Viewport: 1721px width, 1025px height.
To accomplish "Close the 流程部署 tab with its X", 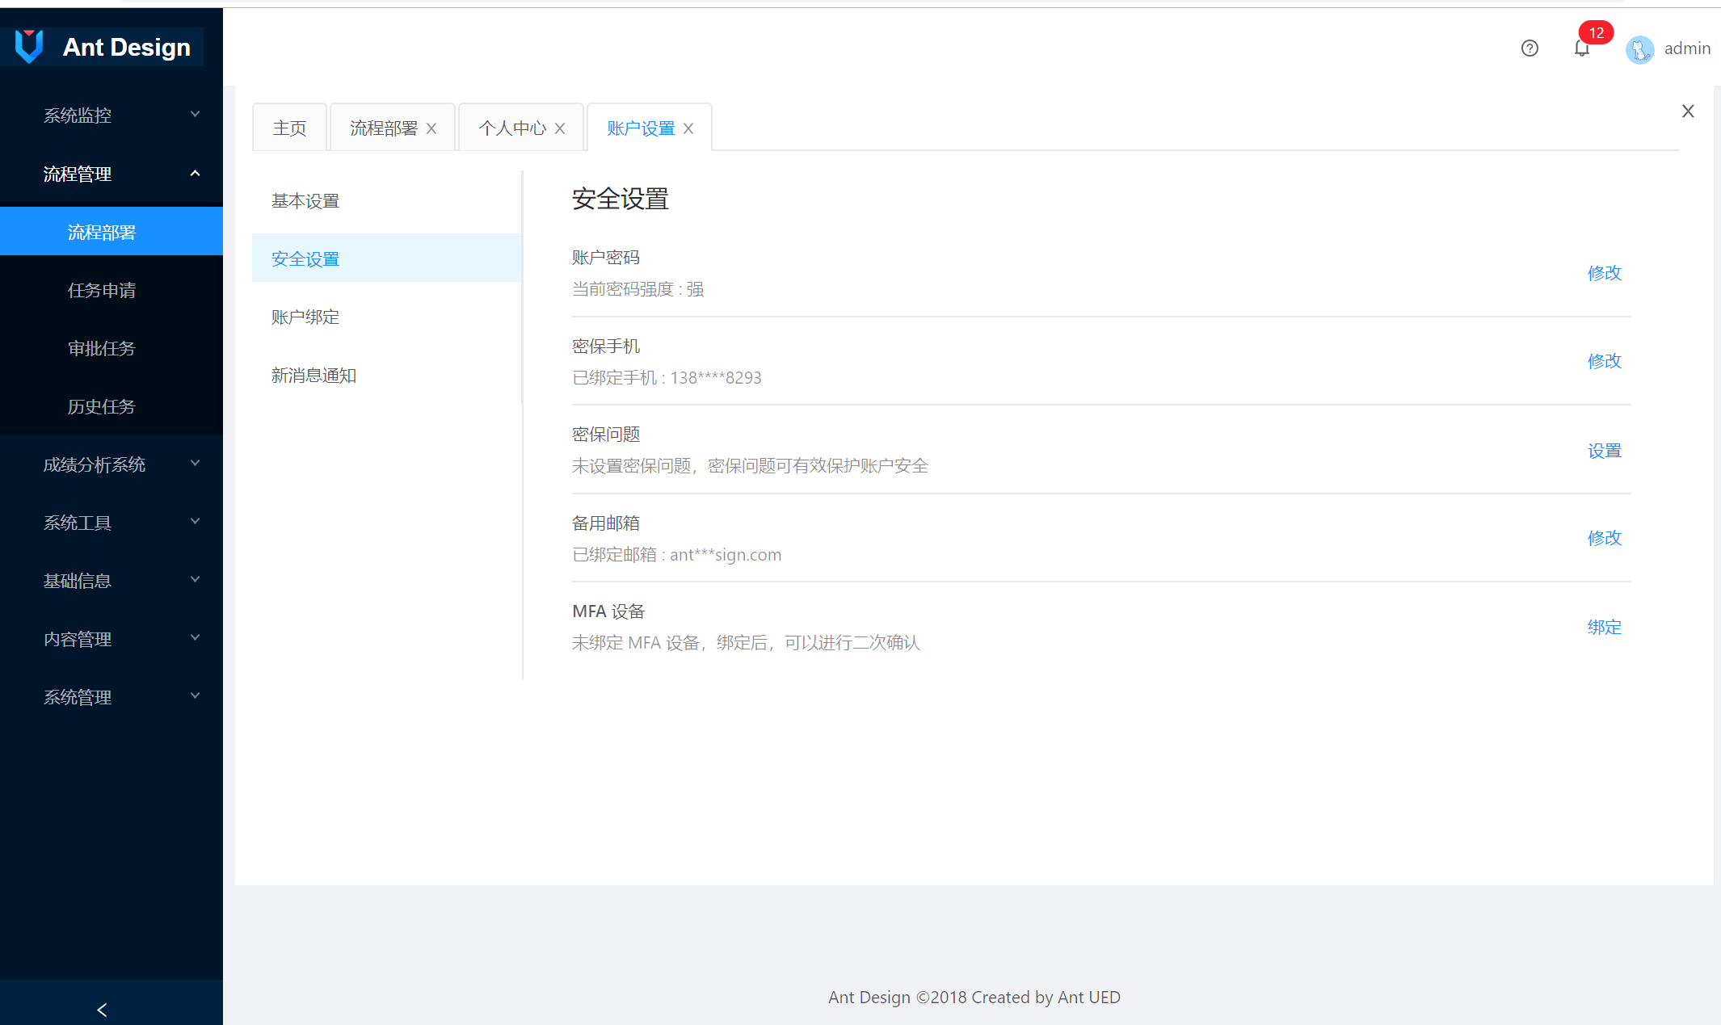I will [x=431, y=128].
